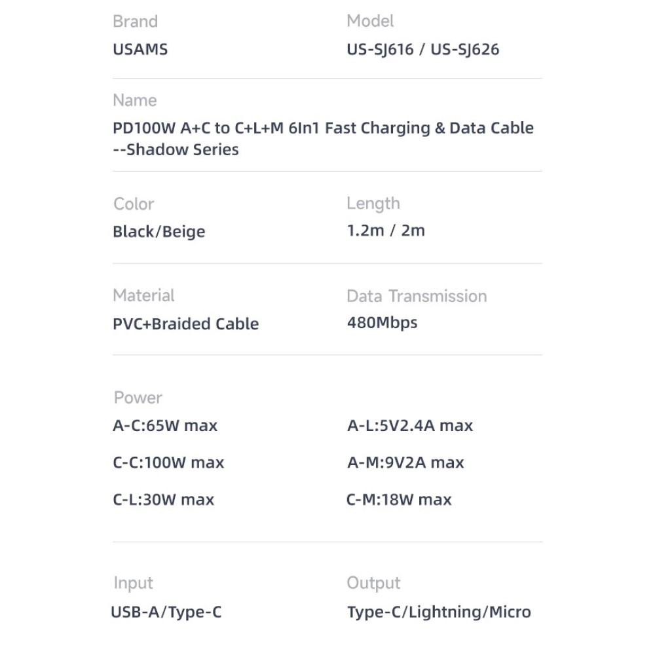Screen dimensions: 655x655
Task: Click the C-L:30W max power entry
Action: pyautogui.click(x=163, y=500)
